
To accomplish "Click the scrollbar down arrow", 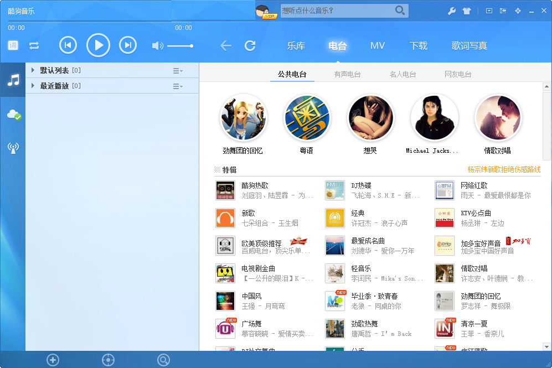I will click(x=546, y=346).
